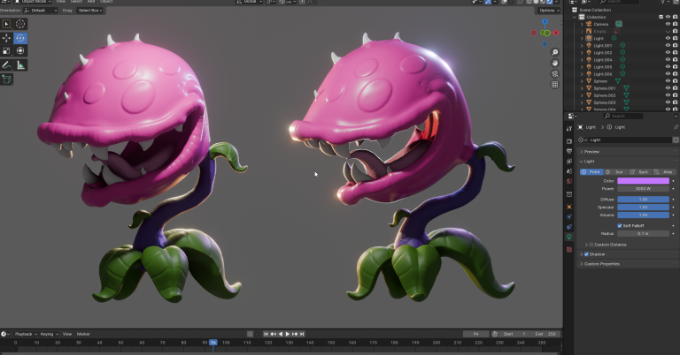Click the viewport pan hand icon
This screenshot has width=680, height=355.
click(x=554, y=63)
